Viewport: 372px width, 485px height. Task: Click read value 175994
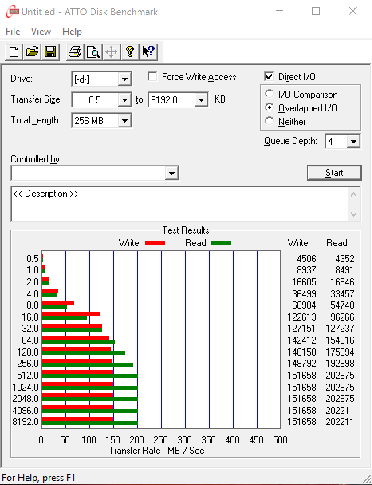[339, 352]
